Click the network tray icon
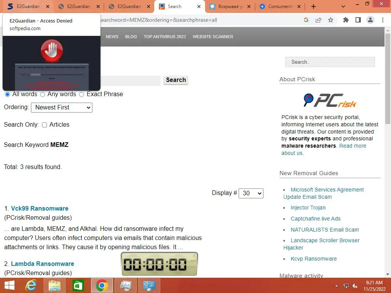391x293 pixels. (x=346, y=286)
